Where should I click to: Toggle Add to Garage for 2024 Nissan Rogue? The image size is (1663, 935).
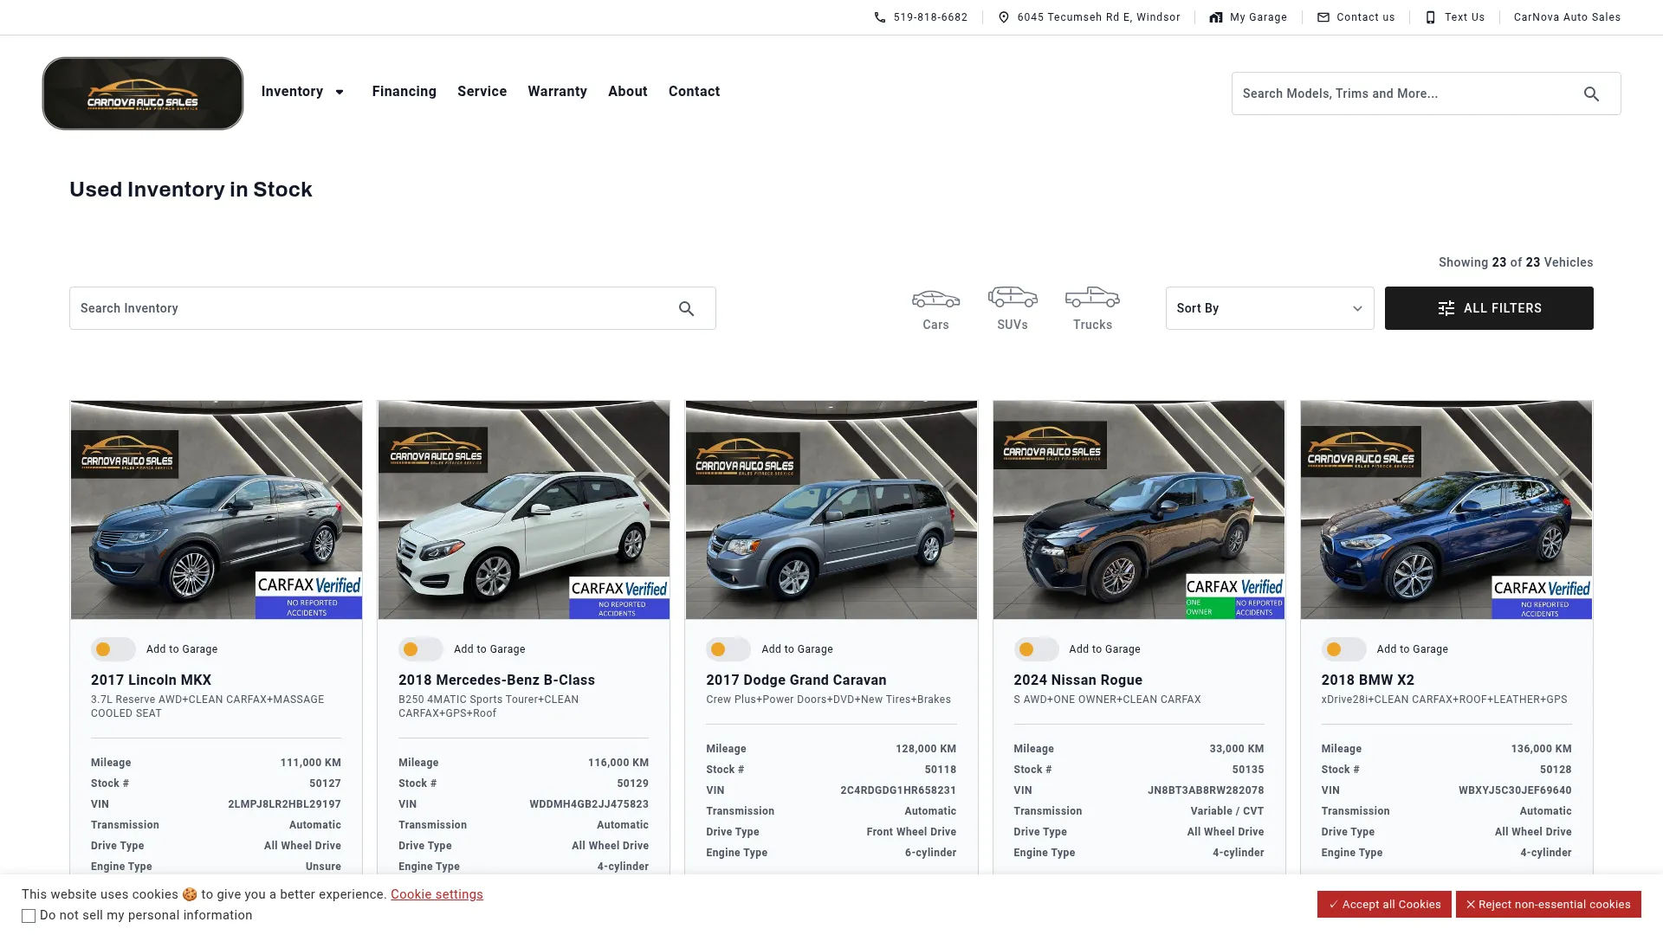(1036, 649)
